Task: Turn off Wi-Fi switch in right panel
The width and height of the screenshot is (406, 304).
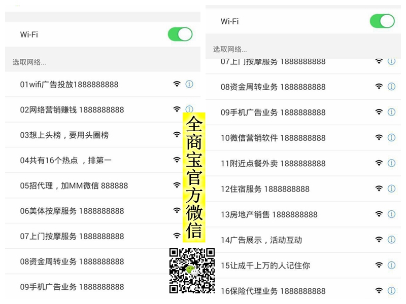Action: coord(382,21)
